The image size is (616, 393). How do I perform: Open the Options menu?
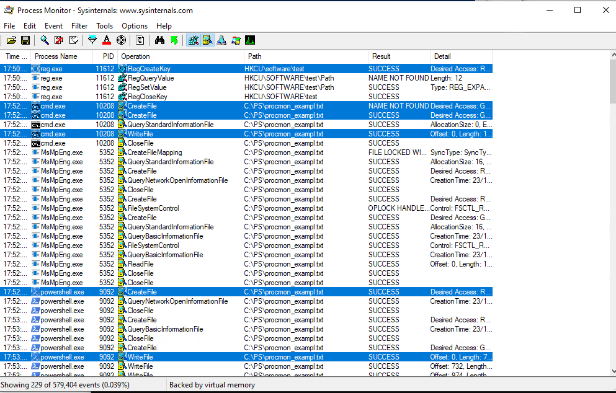[x=135, y=26]
